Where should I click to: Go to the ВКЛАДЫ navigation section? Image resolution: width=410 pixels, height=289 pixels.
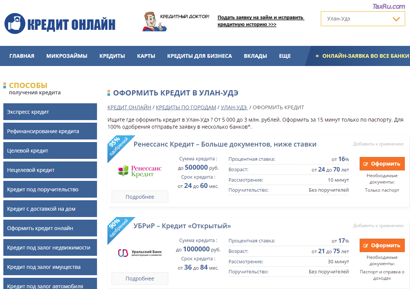(x=255, y=56)
